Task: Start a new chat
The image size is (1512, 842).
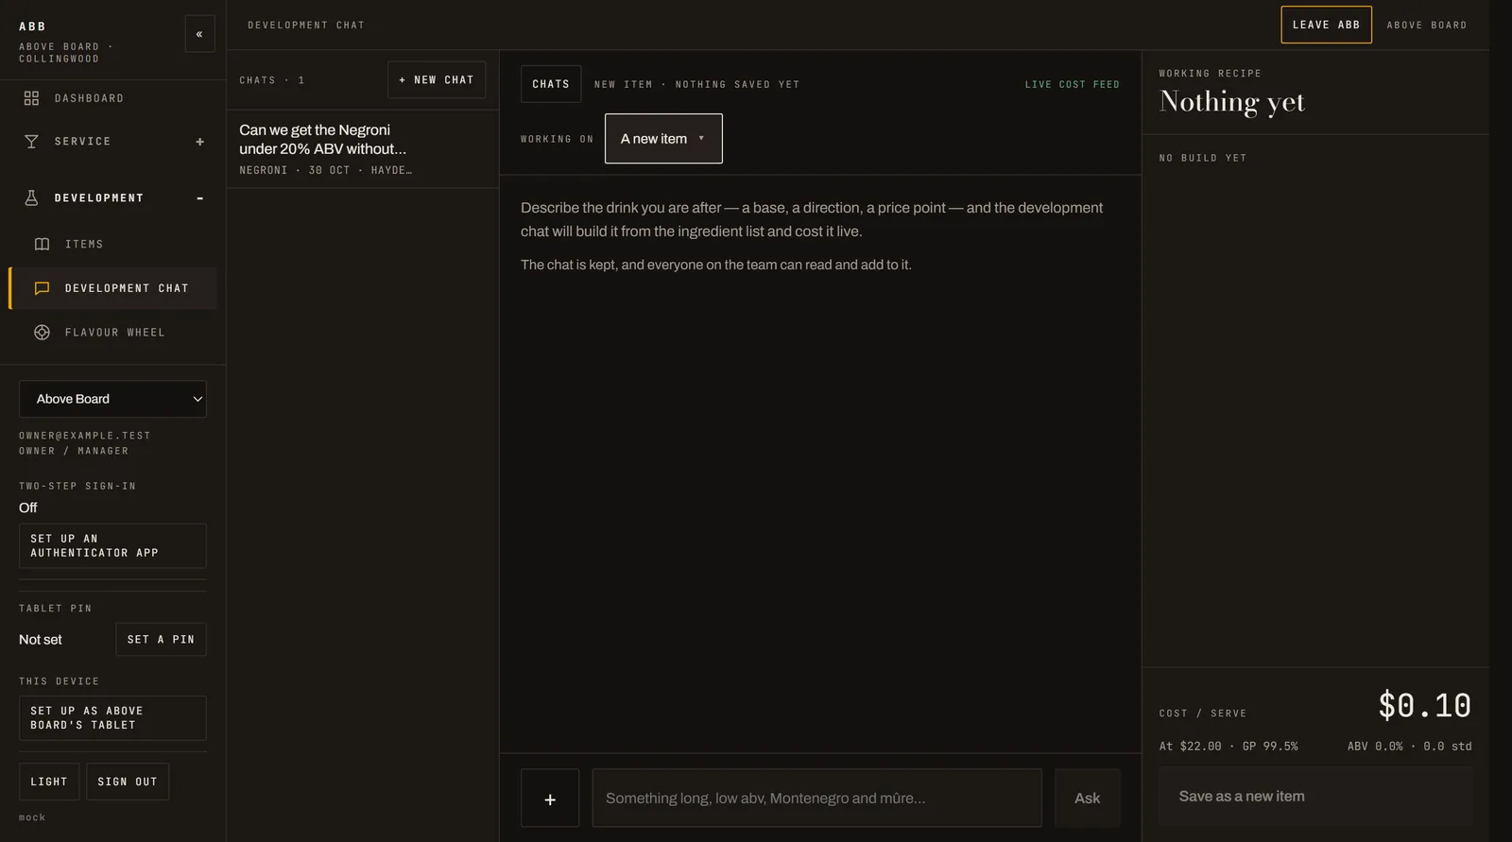Action: tap(437, 80)
